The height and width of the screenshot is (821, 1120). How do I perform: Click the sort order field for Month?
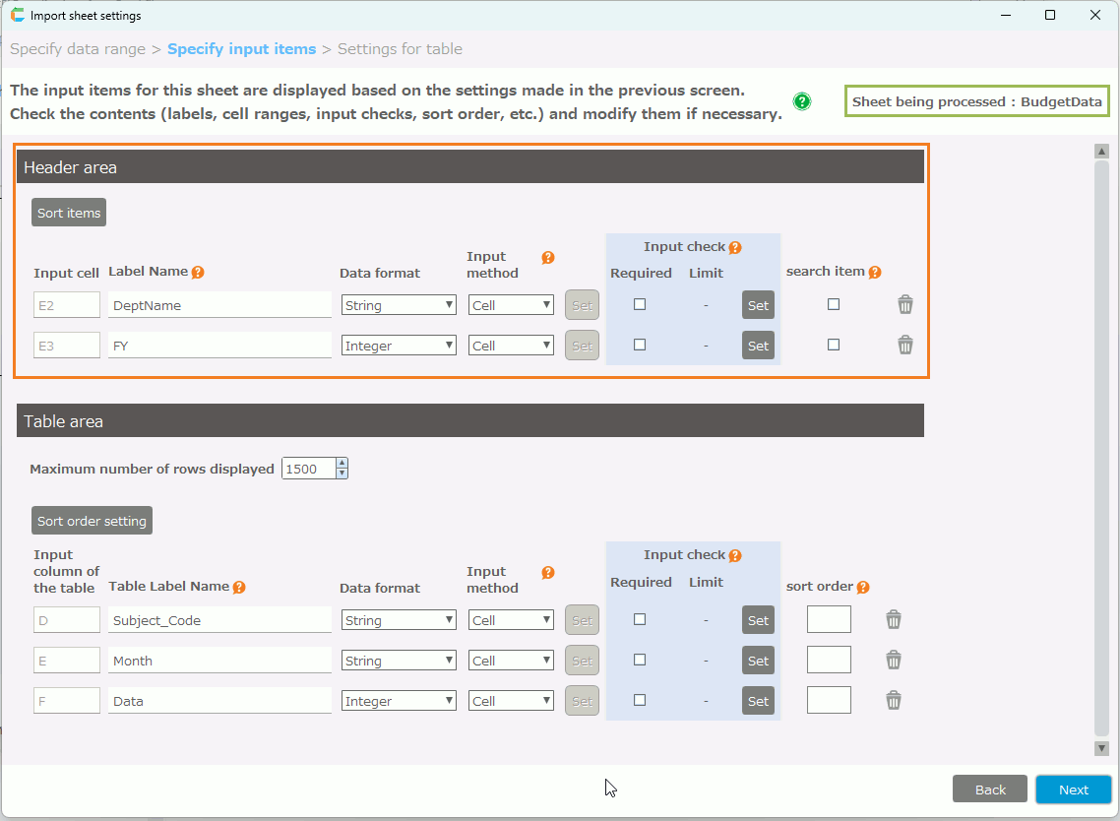[829, 661]
